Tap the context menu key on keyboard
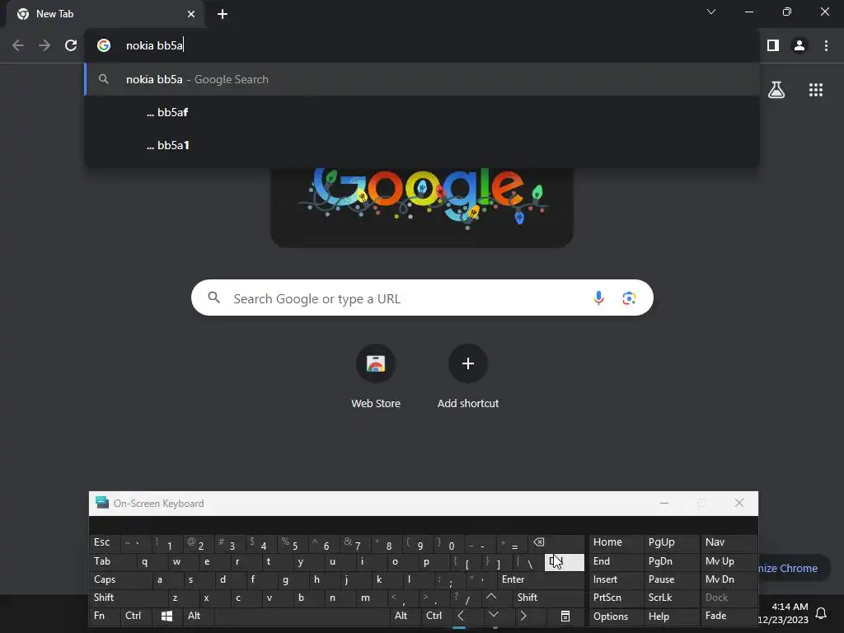The image size is (844, 633). pyautogui.click(x=565, y=616)
